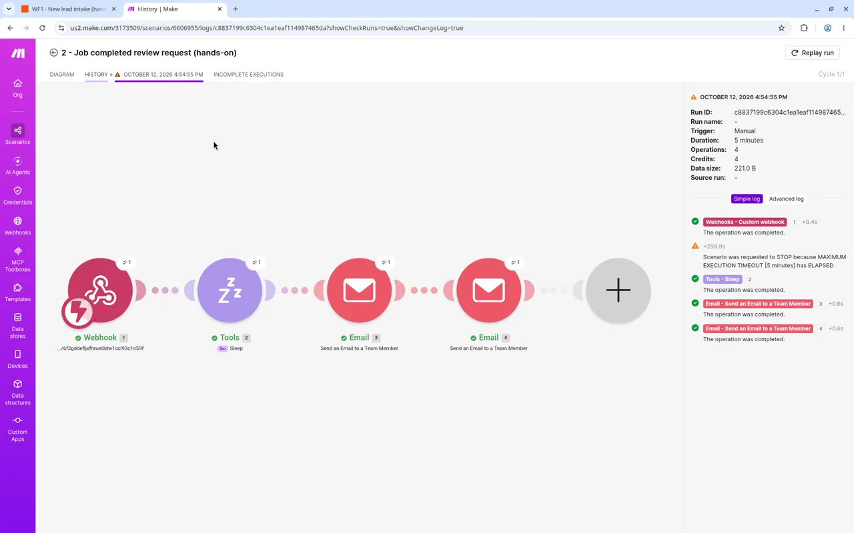
Task: Click the back arrow beside the scenario title
Action: [53, 53]
